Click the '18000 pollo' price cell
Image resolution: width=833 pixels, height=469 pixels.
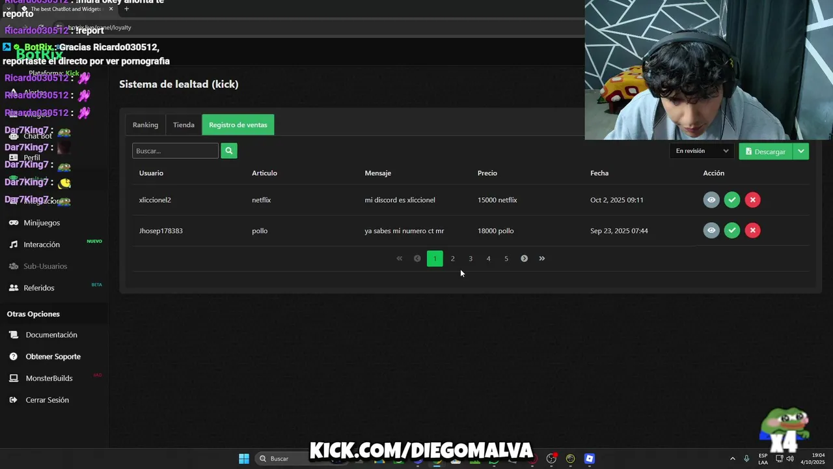point(495,231)
